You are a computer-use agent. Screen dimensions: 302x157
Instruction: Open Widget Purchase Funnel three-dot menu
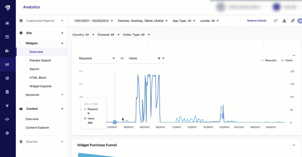click(x=294, y=145)
